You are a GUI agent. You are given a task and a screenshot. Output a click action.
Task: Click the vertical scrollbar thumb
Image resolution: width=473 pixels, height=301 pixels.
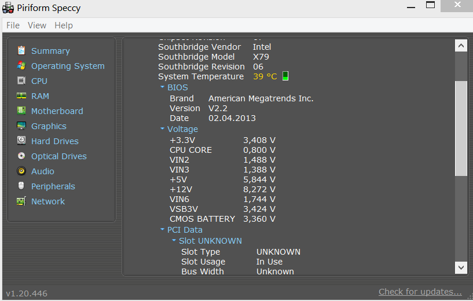pyautogui.click(x=461, y=128)
